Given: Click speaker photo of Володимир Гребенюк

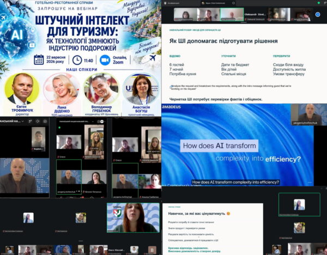Looking at the screenshot, I should click(x=101, y=89).
